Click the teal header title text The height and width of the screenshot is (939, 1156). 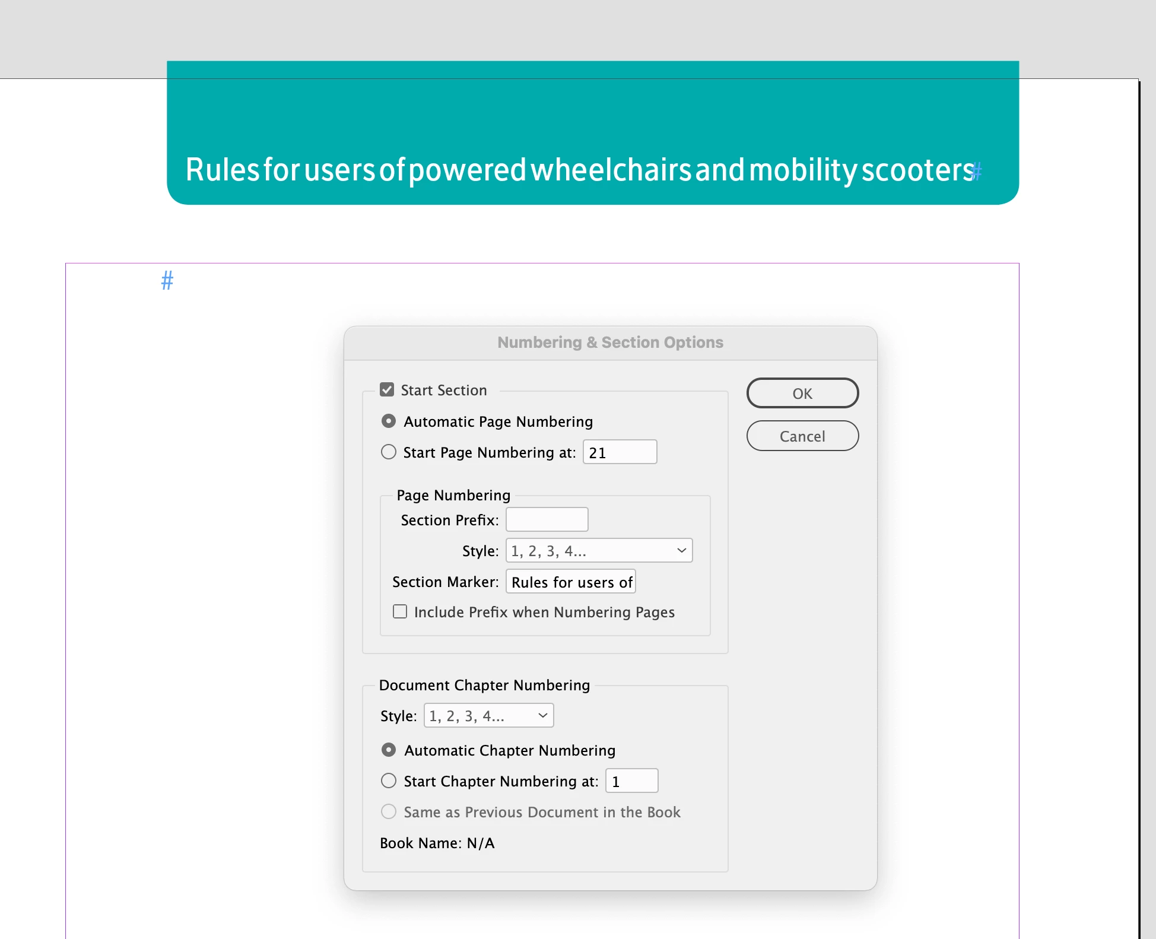click(x=579, y=170)
